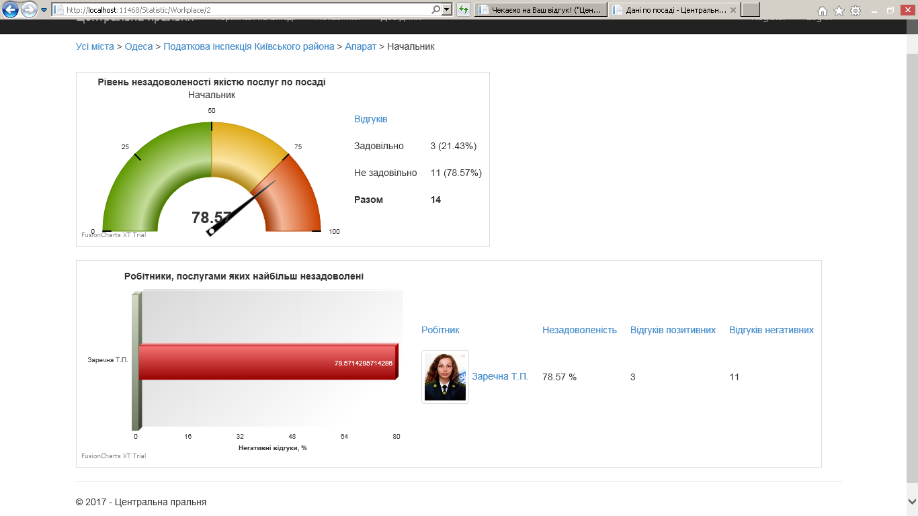Click the 'Разом' total label
The width and height of the screenshot is (918, 516).
[x=368, y=200]
